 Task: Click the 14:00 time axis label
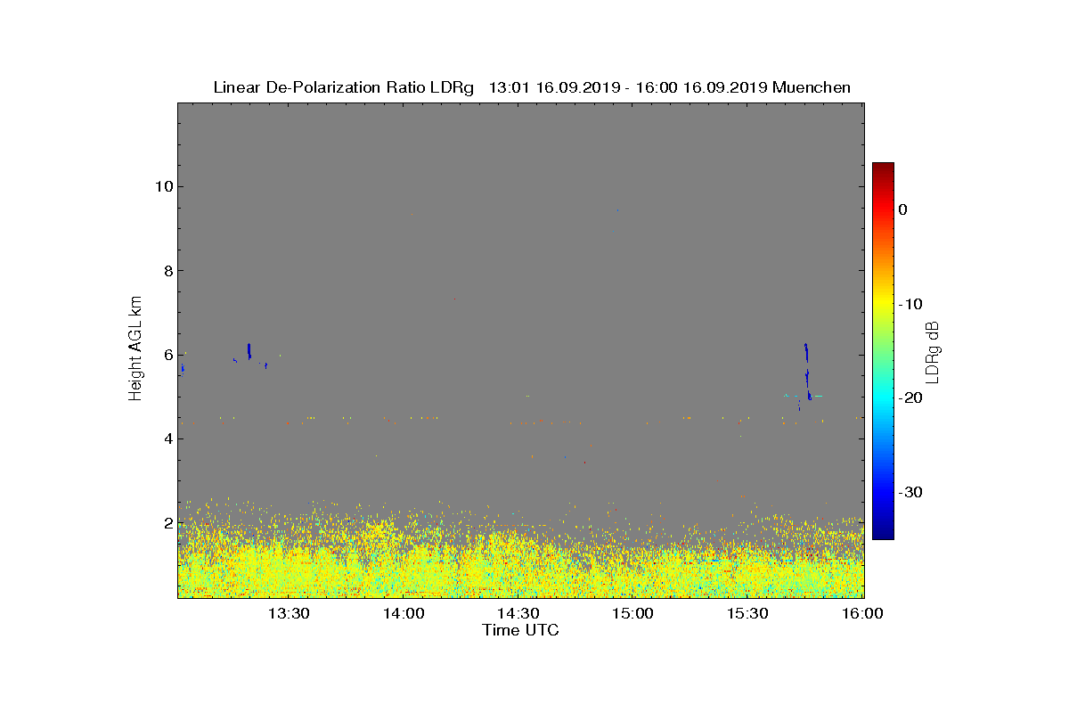pyautogui.click(x=404, y=613)
